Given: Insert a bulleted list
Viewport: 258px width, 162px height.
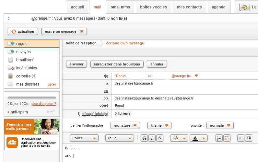Looking at the screenshot, I should [227, 138].
